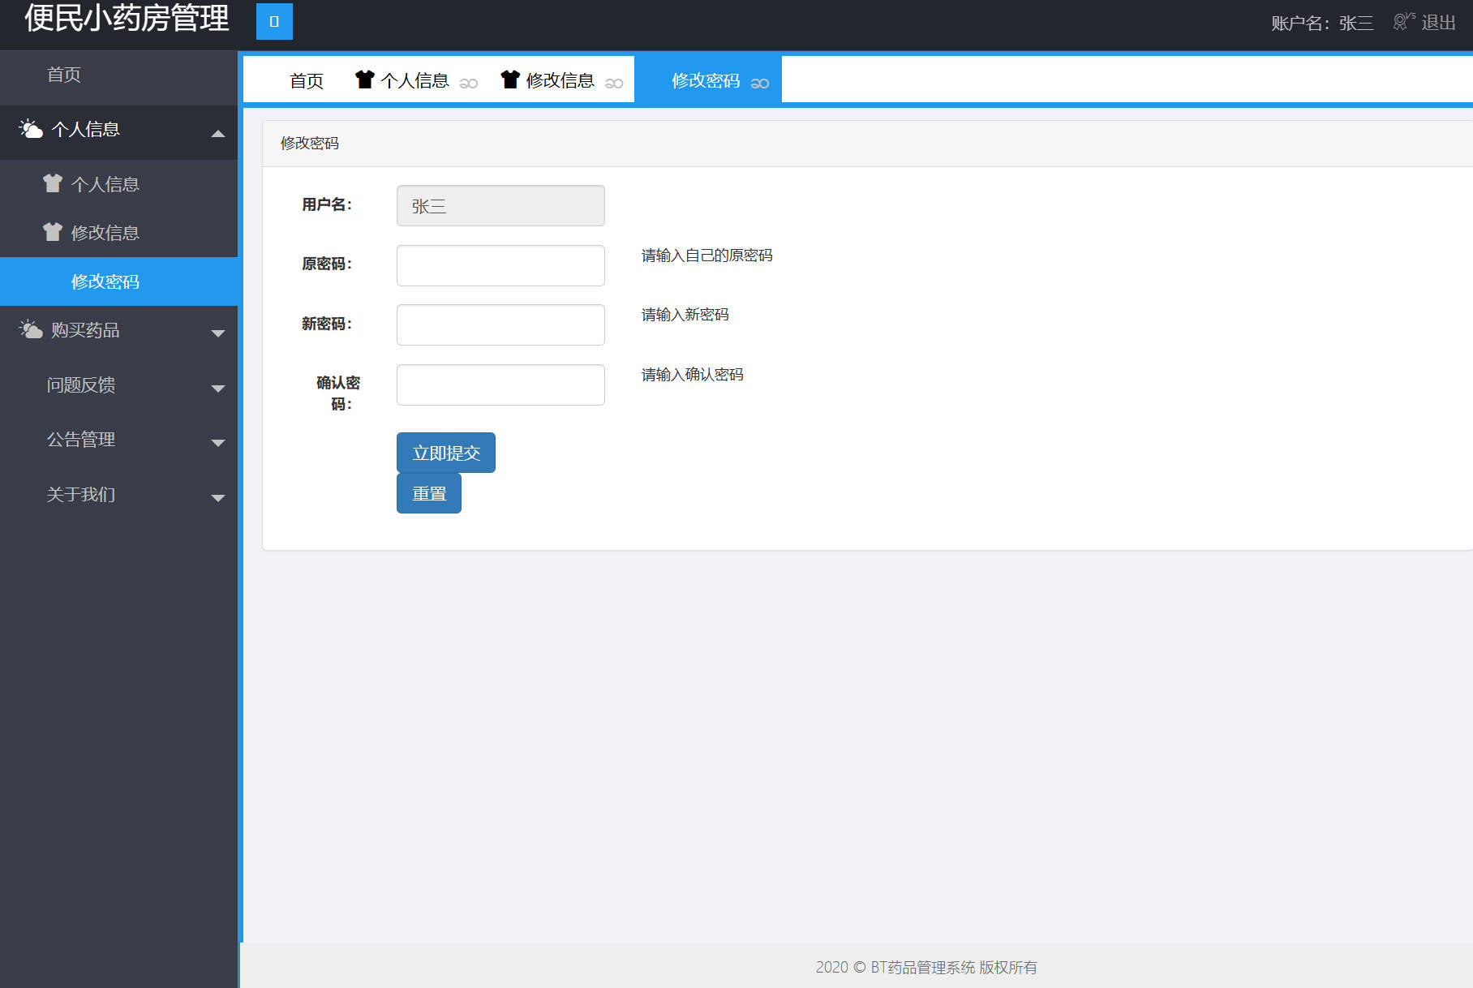Toggle the sidebar with the blue header button
Screen dimensions: 1473x988
[x=273, y=22]
